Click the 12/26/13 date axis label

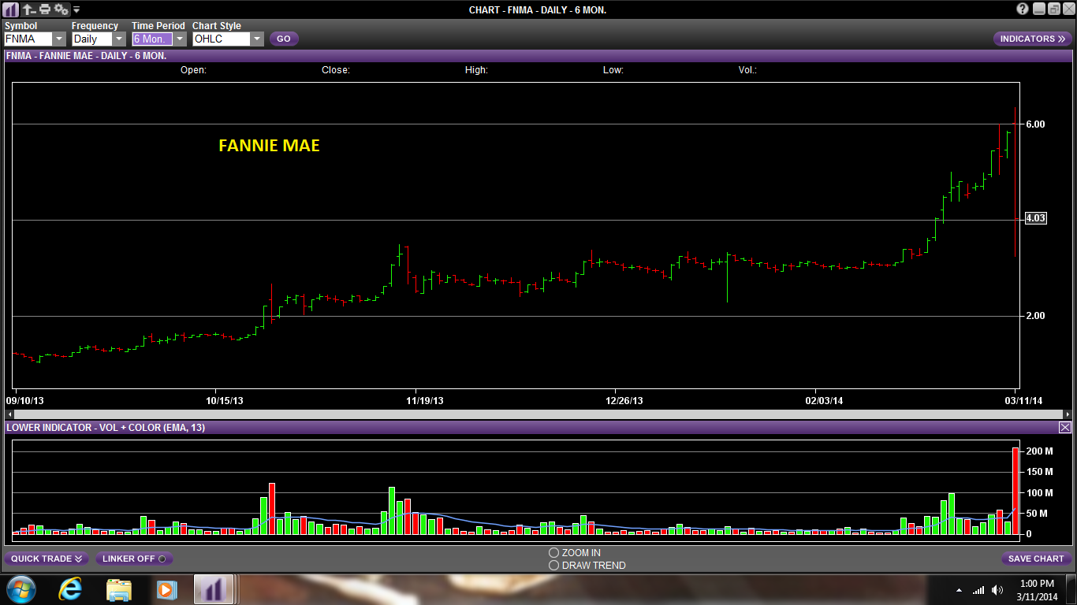(x=624, y=401)
